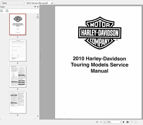Click the previous view icon in bottom bar
The width and height of the screenshot is (143, 125).
coord(132,122)
